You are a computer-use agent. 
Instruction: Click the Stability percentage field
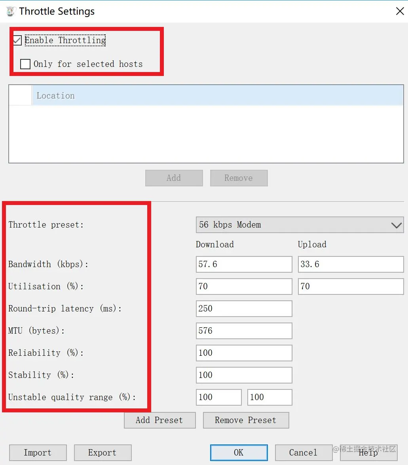click(x=244, y=375)
